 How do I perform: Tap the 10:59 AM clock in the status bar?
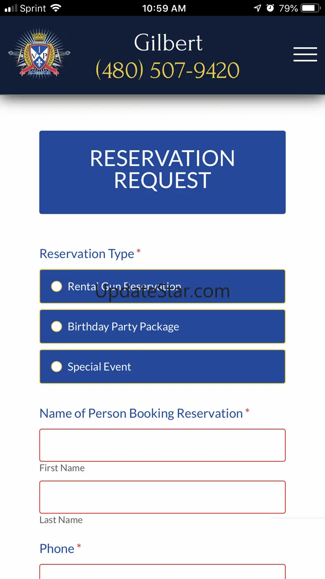[x=164, y=8]
